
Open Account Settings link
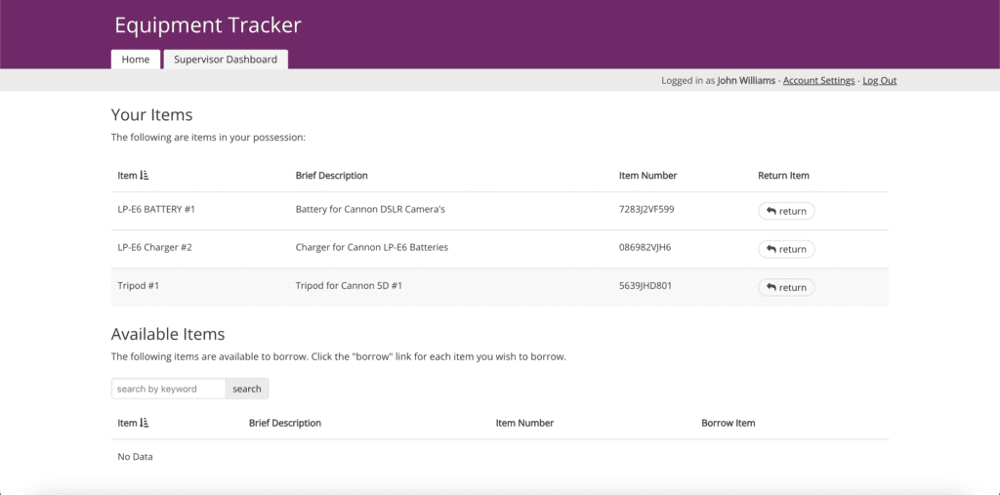(x=818, y=81)
